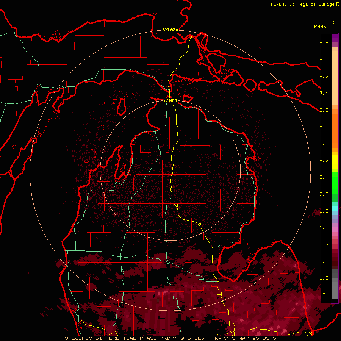The image size is (341, 341).
Task: Pick the bright green color bar segment
Action: tap(335, 183)
